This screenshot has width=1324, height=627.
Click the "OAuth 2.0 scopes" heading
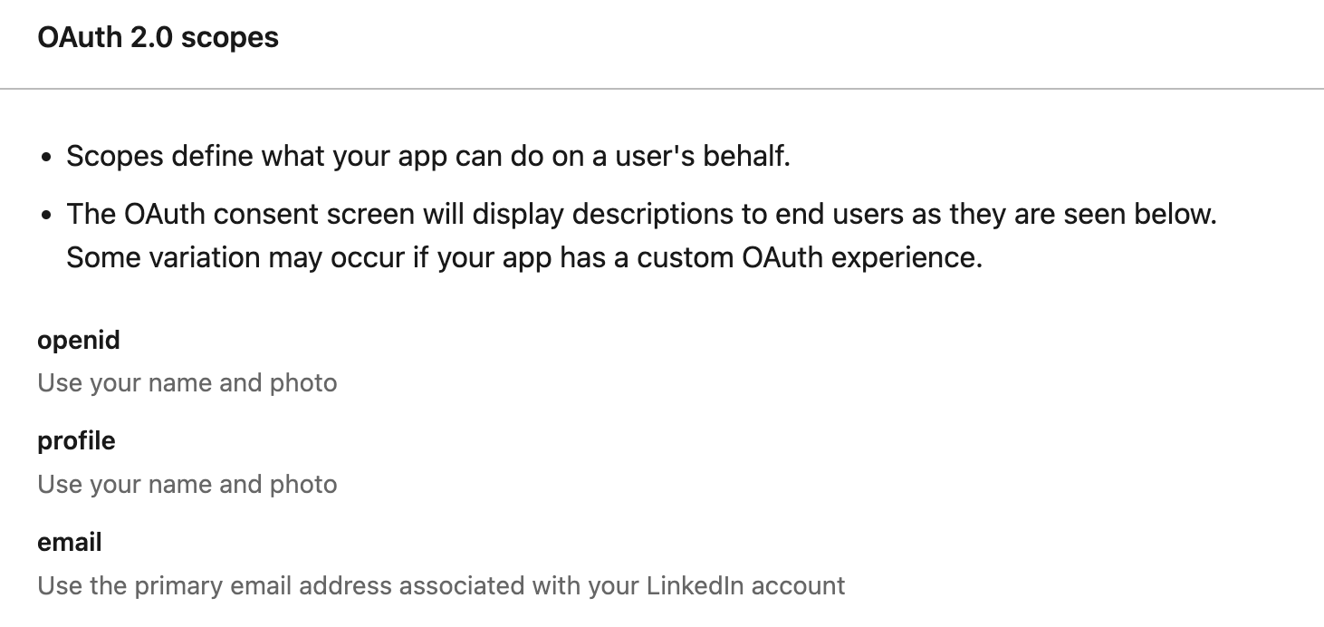point(158,38)
